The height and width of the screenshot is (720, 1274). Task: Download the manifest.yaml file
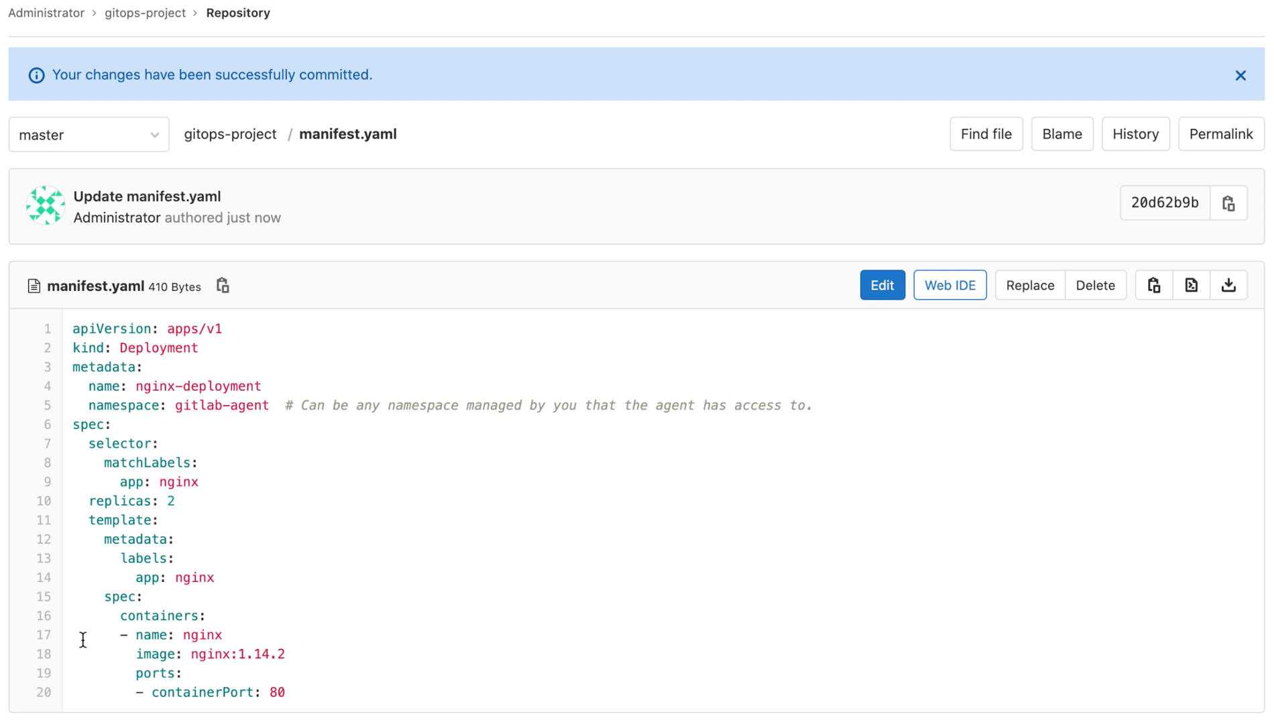point(1229,285)
